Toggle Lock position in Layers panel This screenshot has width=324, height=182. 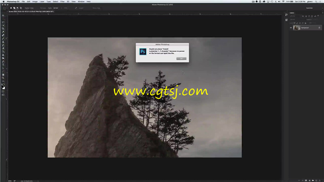coord(300,23)
